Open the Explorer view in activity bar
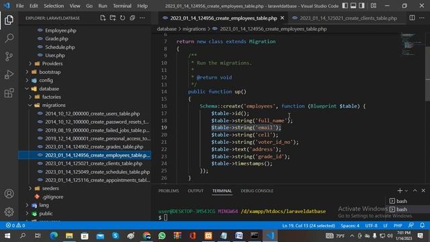Screen dimensions: 430x242 coord(9,20)
